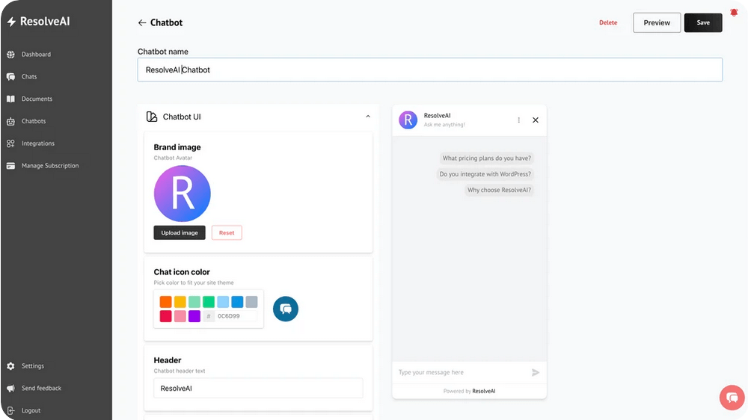Select the orange color swatch
This screenshot has width=748, height=420.
pos(166,302)
